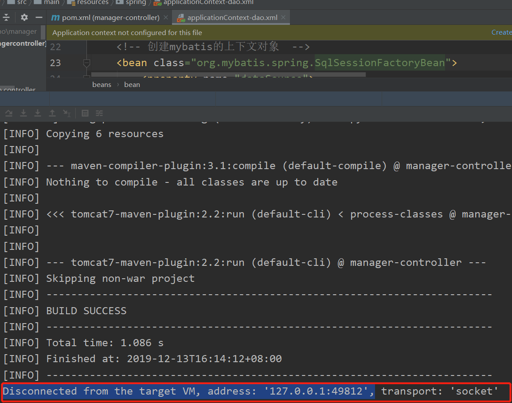
Task: Select the gercontroller] item in project tree
Action: pos(23,43)
